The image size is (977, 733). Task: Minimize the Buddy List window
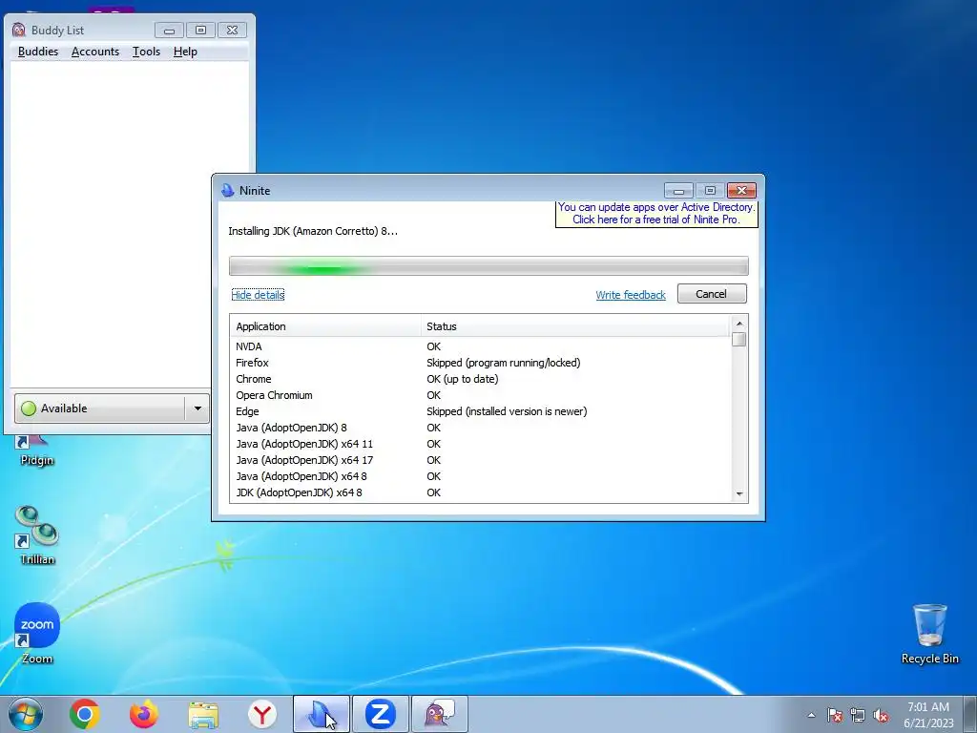point(169,30)
